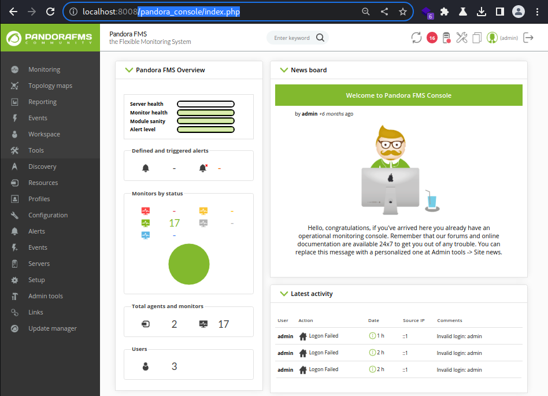The image size is (548, 396).
Task: Click the Monitor health bar
Action: (x=206, y=113)
